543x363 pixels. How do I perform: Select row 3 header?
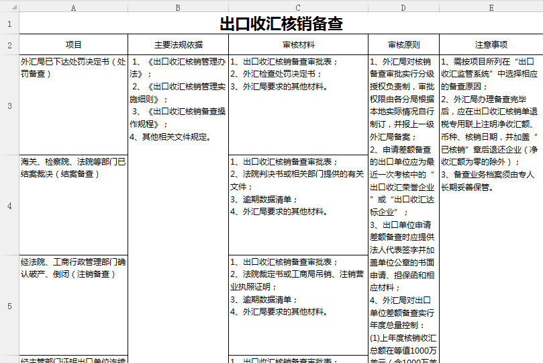click(x=9, y=106)
